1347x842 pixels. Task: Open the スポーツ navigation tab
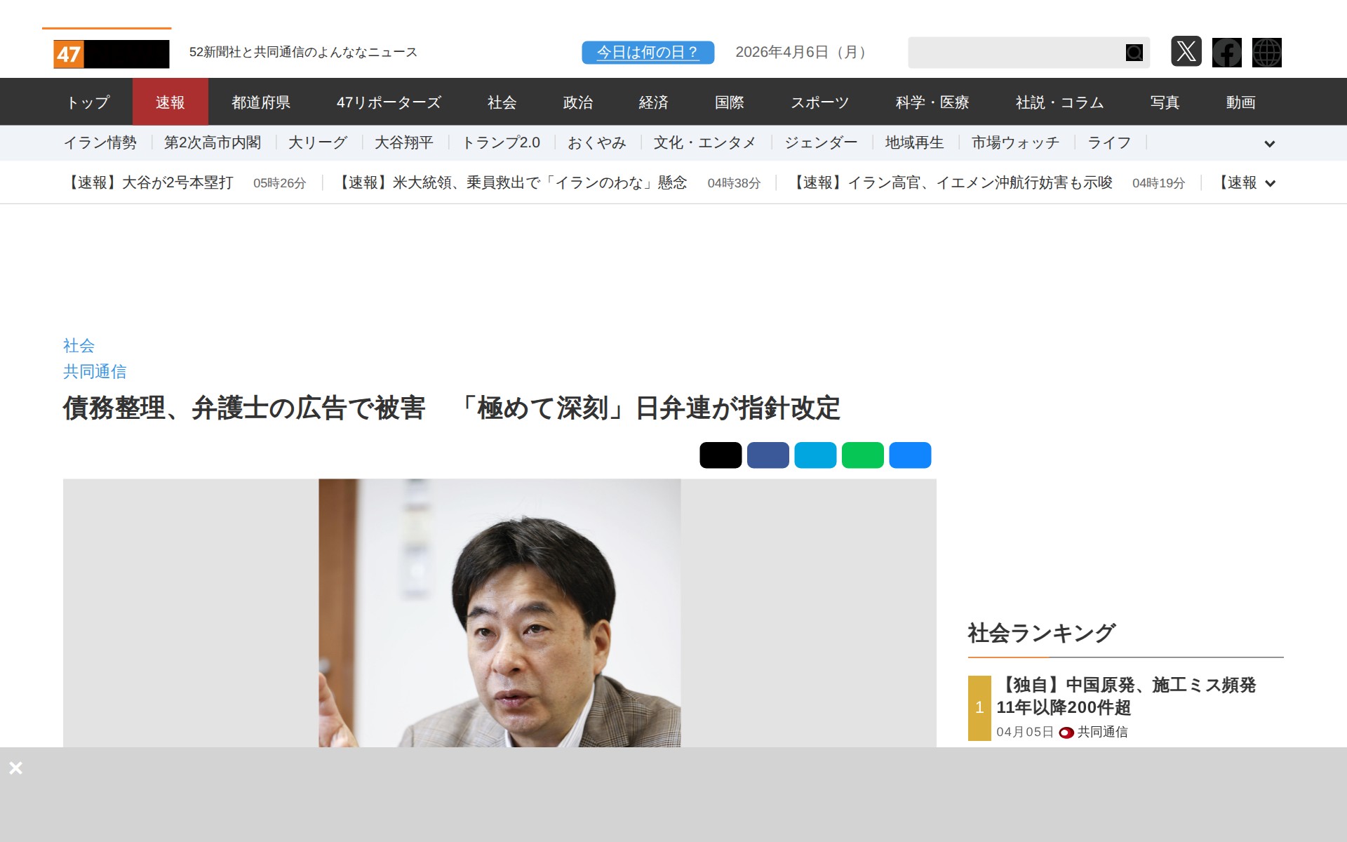pyautogui.click(x=819, y=102)
